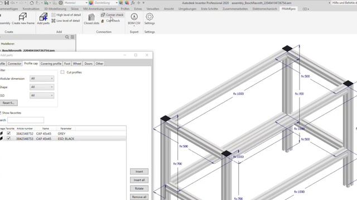Click the Insert button
357x200 pixels.
(x=139, y=172)
